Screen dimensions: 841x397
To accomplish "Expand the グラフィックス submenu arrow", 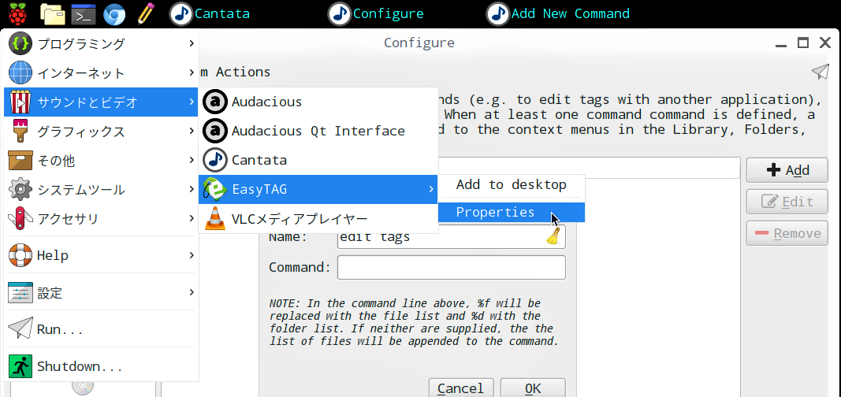I will pos(192,131).
